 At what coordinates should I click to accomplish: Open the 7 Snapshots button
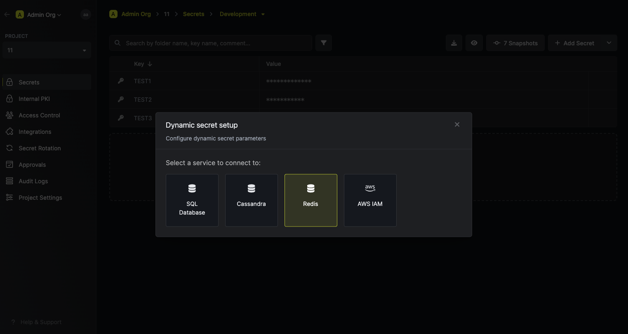click(515, 43)
